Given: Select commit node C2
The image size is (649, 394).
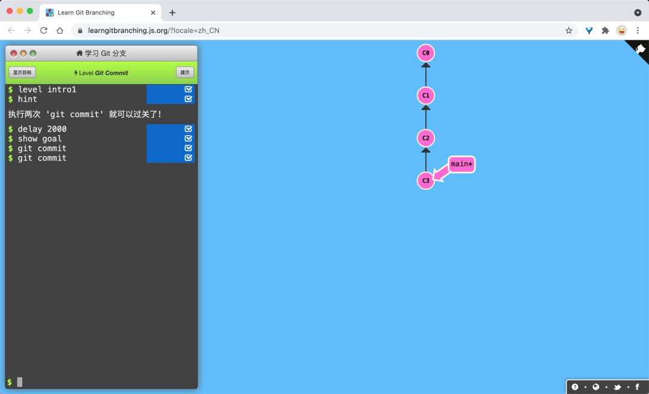Looking at the screenshot, I should click(x=426, y=138).
